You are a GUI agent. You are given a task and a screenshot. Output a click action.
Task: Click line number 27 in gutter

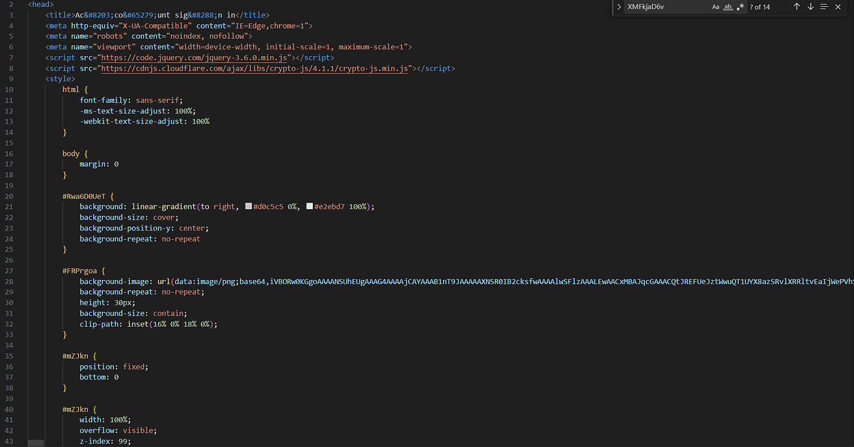pos(9,271)
